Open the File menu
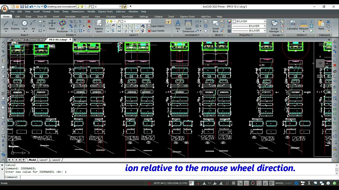The width and height of the screenshot is (339, 190). coord(12,11)
